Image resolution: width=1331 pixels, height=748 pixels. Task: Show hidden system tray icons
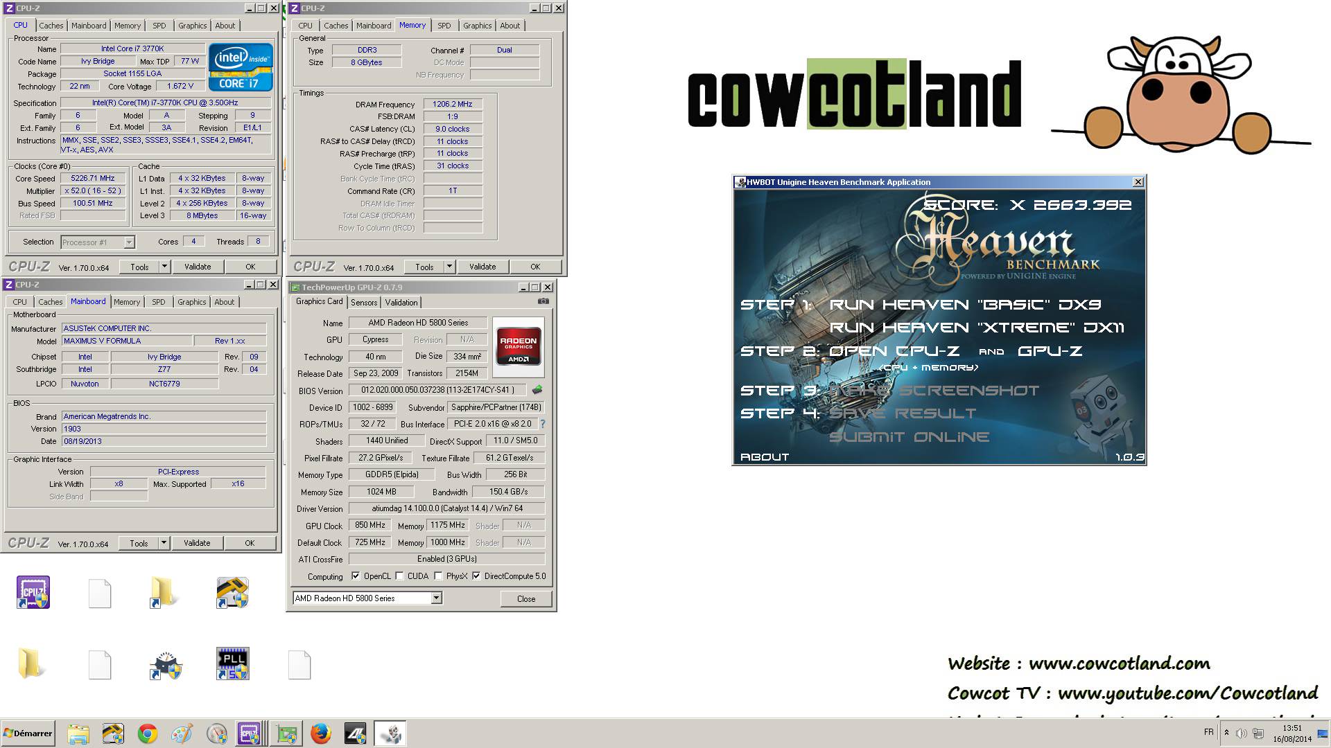[x=1226, y=733]
